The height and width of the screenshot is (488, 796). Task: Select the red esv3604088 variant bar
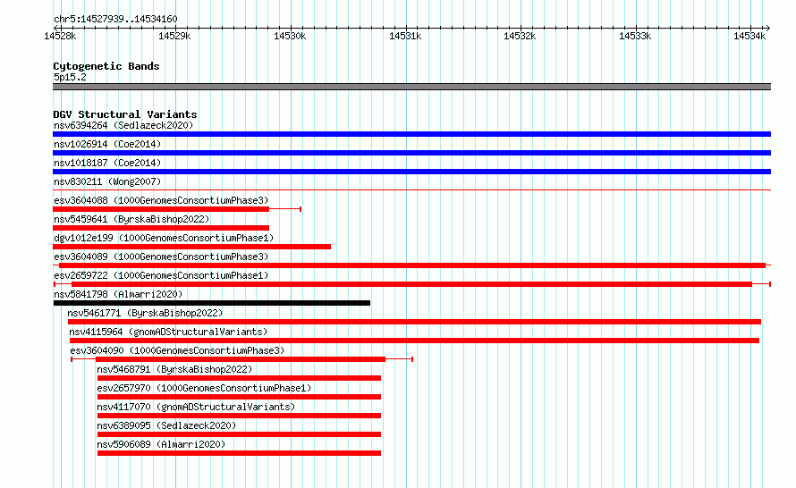161,209
